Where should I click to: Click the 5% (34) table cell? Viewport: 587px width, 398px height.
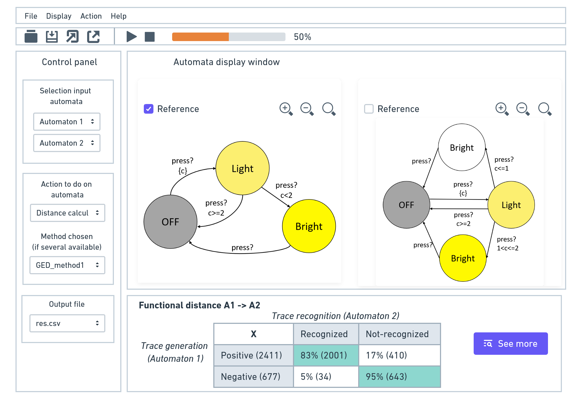point(326,377)
